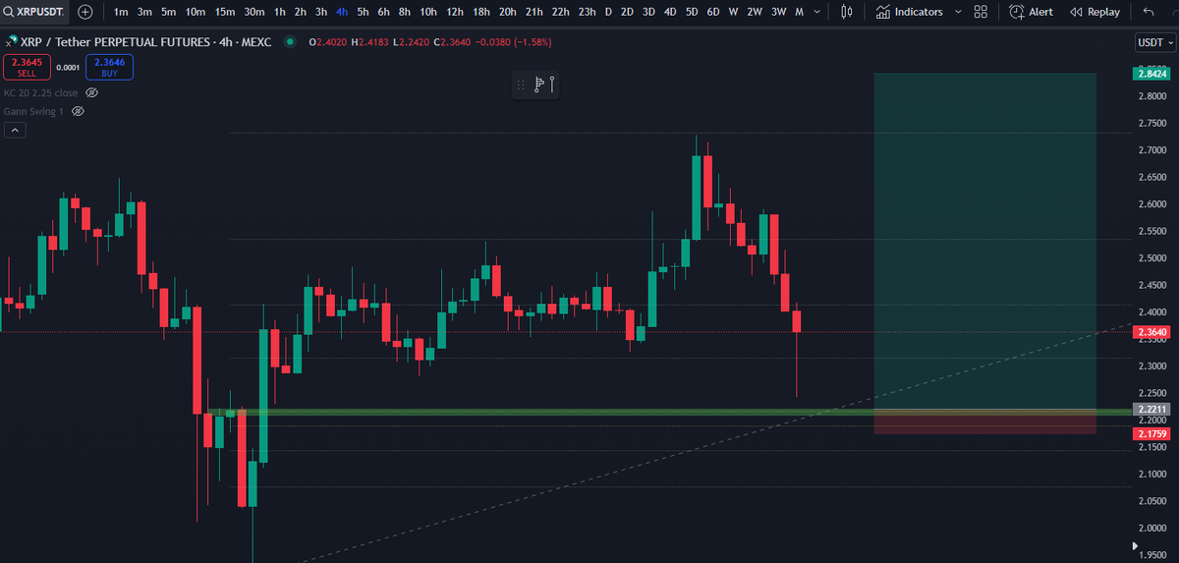
Task: Switch to the D daily timeframe
Action: 608,12
